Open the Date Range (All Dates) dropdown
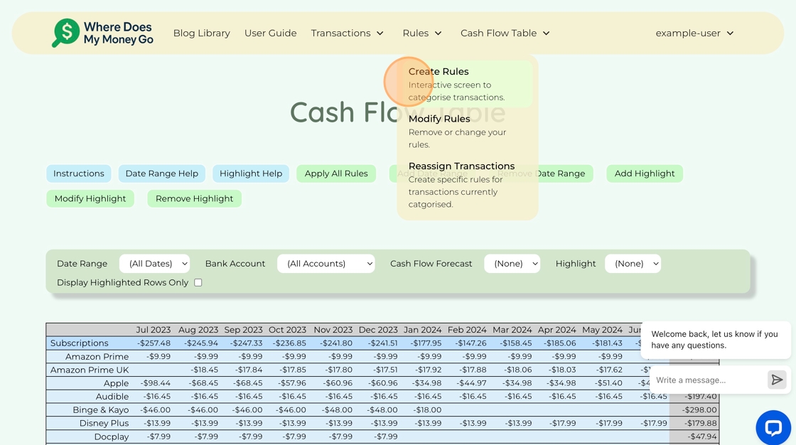This screenshot has height=445, width=796. click(x=154, y=264)
